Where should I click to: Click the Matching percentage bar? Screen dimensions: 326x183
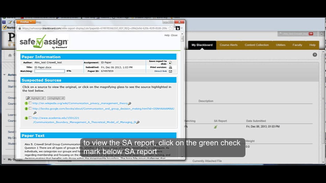[x=50, y=71]
